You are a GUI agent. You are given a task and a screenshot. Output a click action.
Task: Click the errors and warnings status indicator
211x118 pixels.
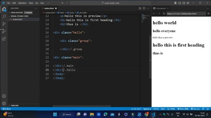pyautogui.click(x=7, y=109)
